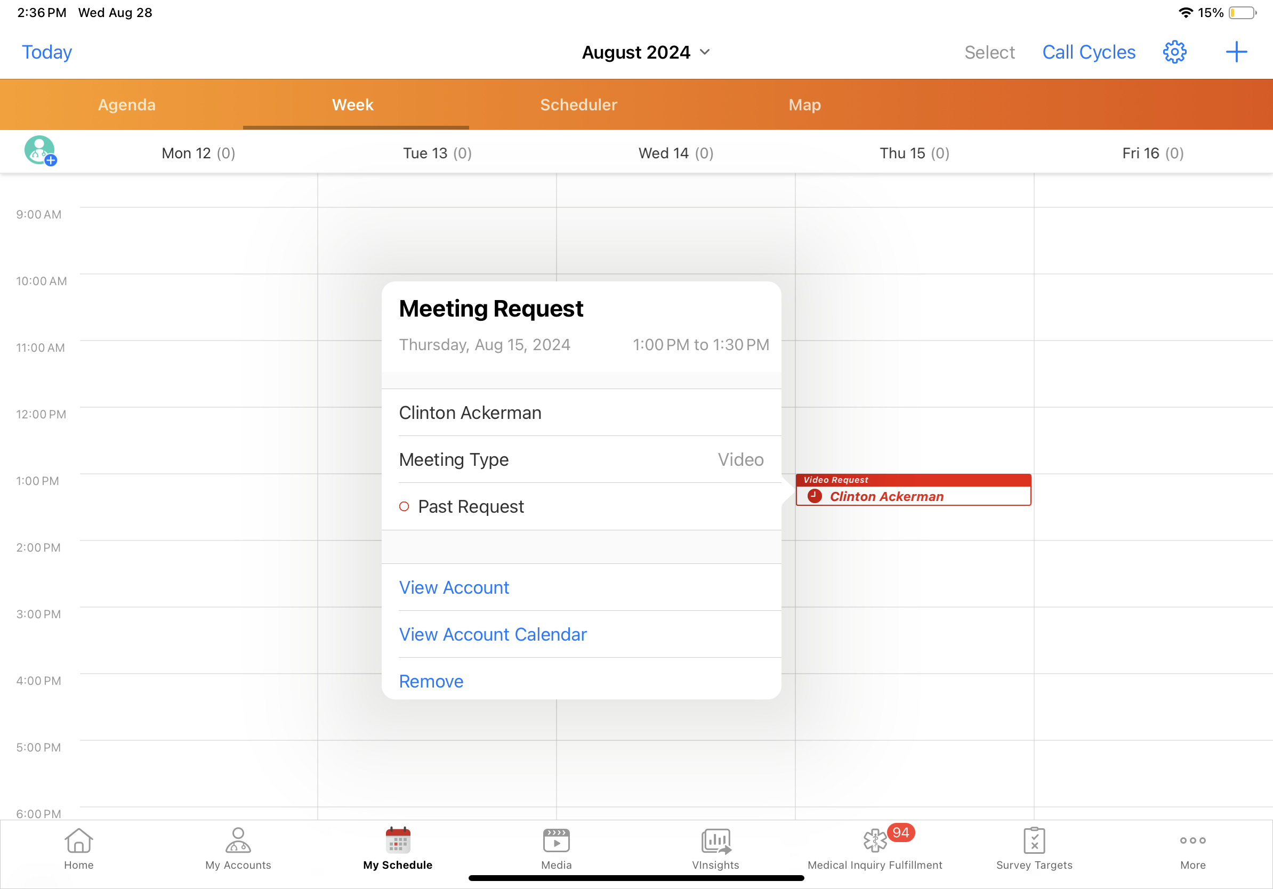Image resolution: width=1273 pixels, height=889 pixels.
Task: Tap the More ellipsis icon
Action: click(1193, 842)
